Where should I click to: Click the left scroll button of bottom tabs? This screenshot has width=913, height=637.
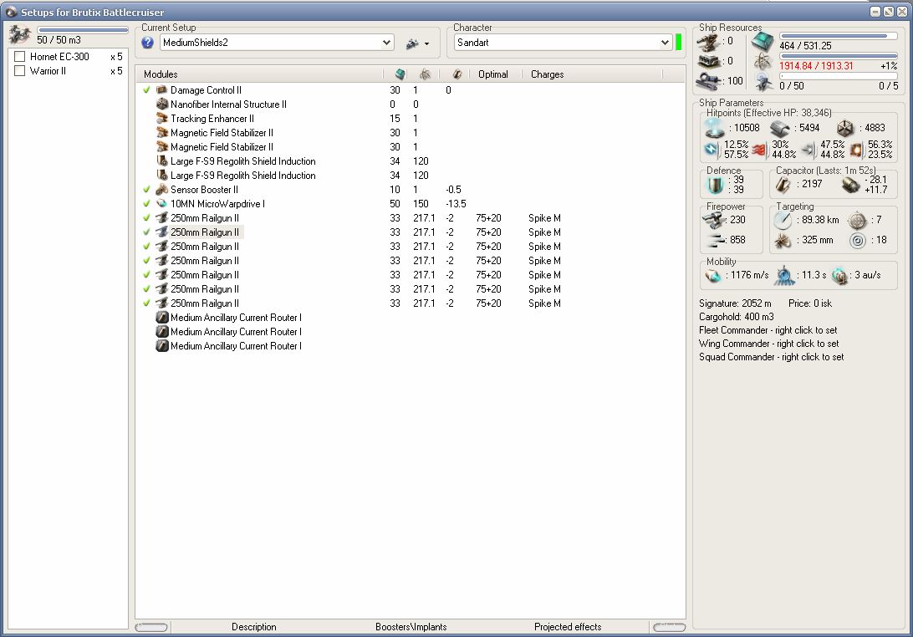click(151, 627)
